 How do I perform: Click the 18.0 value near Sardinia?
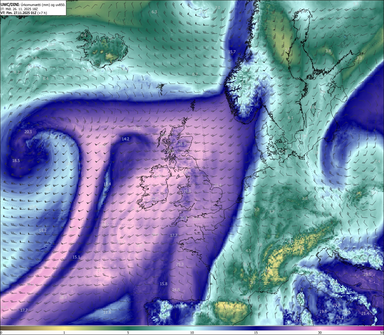298,321
